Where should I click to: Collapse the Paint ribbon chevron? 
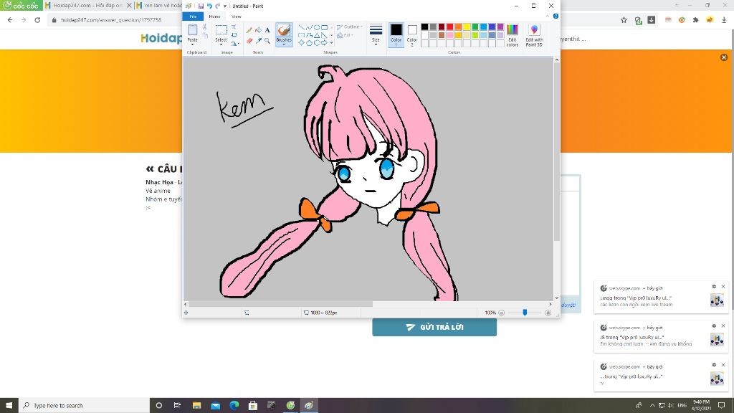click(548, 16)
